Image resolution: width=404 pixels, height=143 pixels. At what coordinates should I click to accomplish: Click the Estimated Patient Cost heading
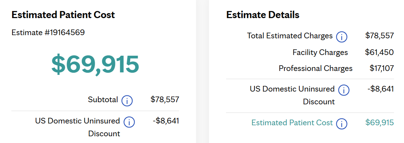pyautogui.click(x=63, y=15)
